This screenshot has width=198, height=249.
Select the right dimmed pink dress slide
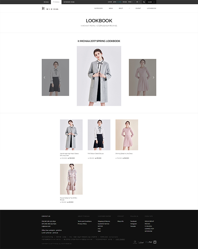click(x=143, y=77)
